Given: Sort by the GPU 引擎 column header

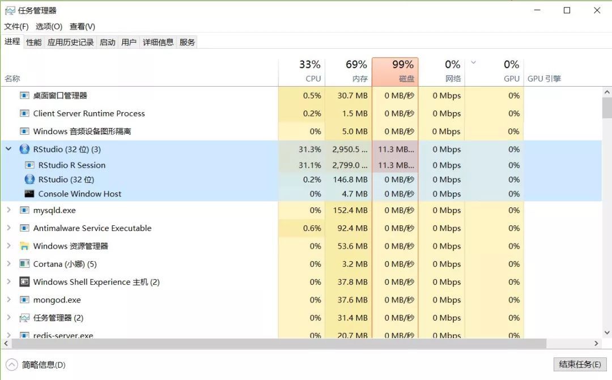Looking at the screenshot, I should [544, 78].
